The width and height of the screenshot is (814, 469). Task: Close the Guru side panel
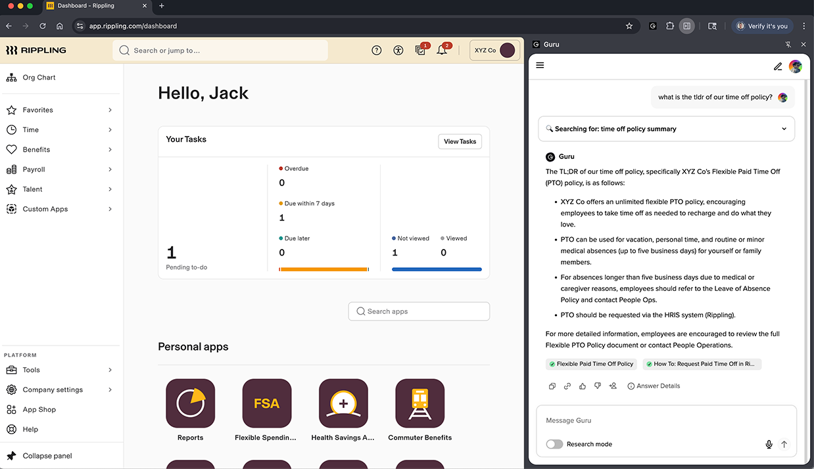(x=803, y=44)
